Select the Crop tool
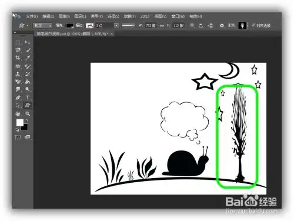This screenshot has height=221, width=294. coord(18,58)
